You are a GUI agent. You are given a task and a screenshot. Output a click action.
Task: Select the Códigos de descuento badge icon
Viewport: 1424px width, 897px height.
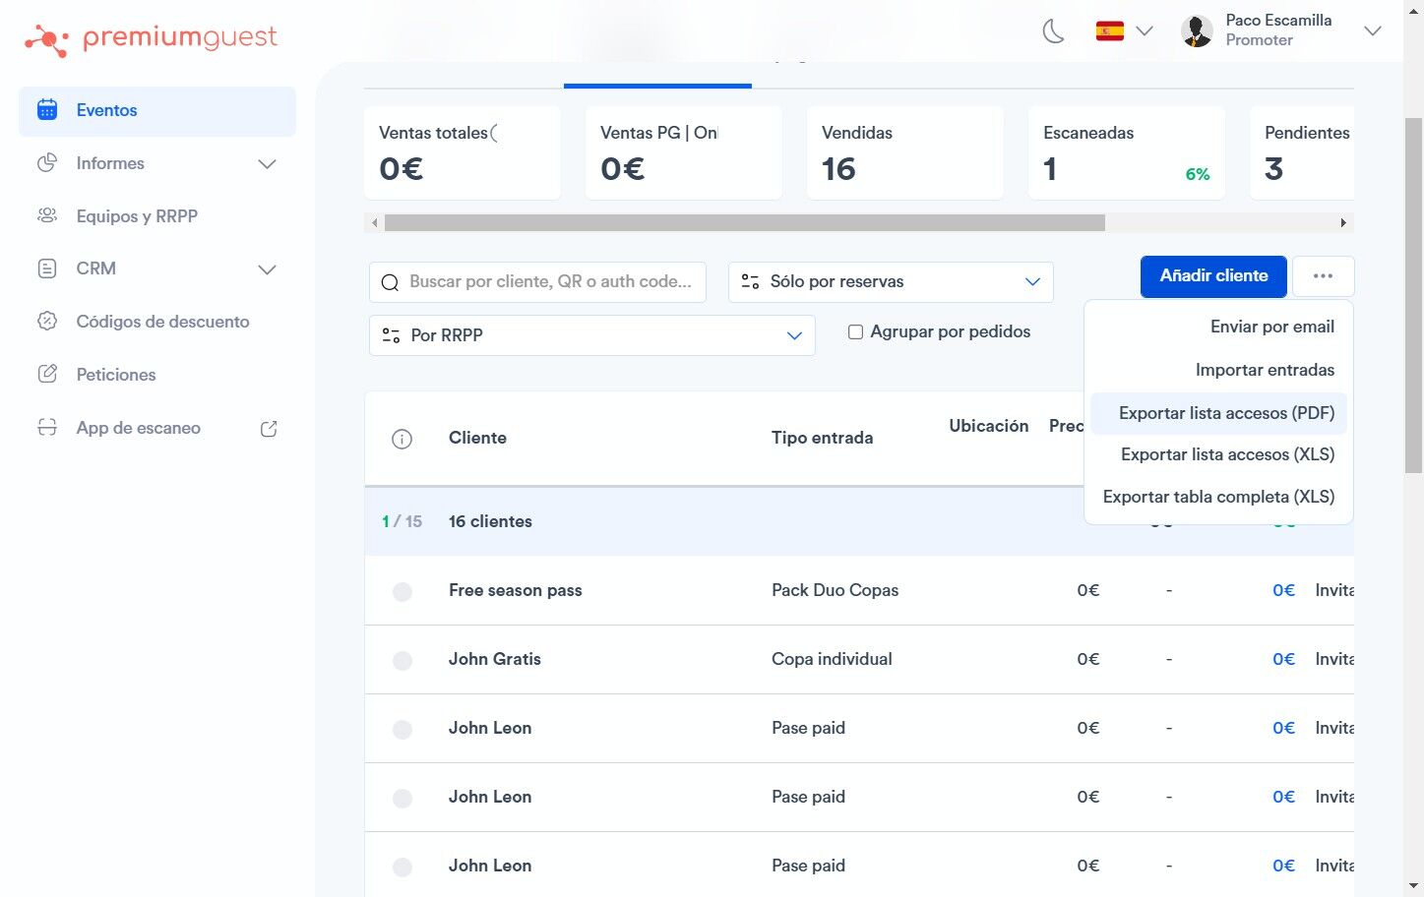[x=46, y=321]
